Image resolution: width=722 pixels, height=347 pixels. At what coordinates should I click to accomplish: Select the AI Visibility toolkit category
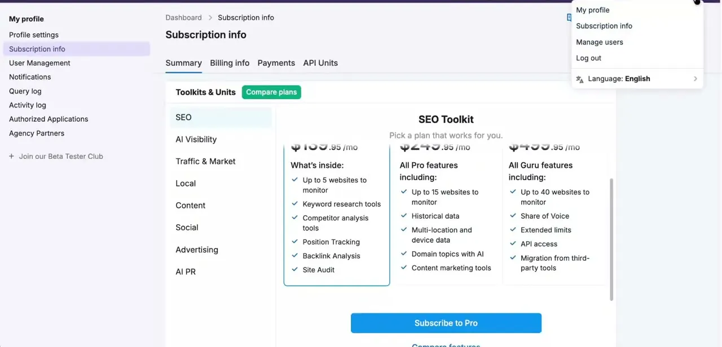click(x=221, y=139)
